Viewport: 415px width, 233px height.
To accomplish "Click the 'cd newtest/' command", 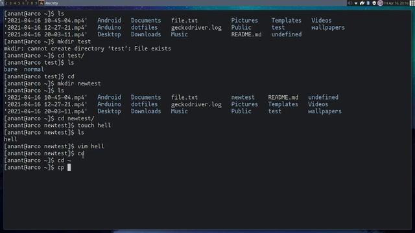I will pyautogui.click(x=76, y=118).
